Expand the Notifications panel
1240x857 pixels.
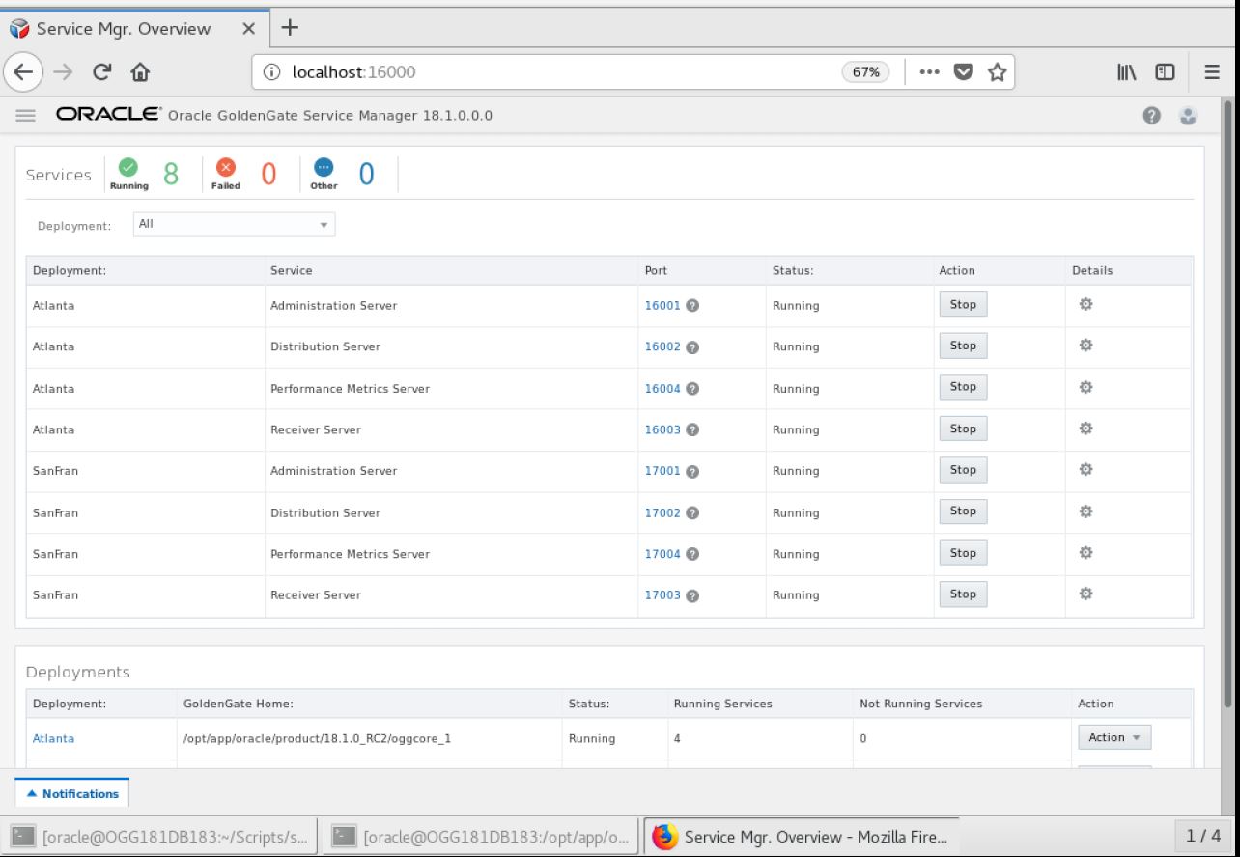click(72, 793)
